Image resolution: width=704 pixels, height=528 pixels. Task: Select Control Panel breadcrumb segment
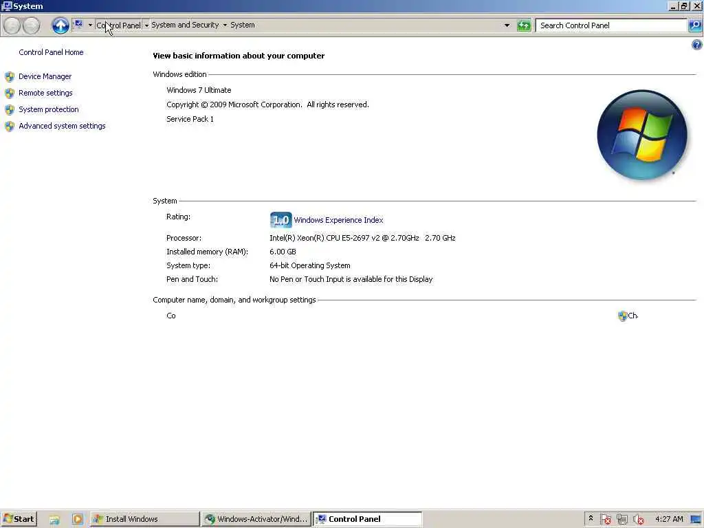pyautogui.click(x=118, y=25)
